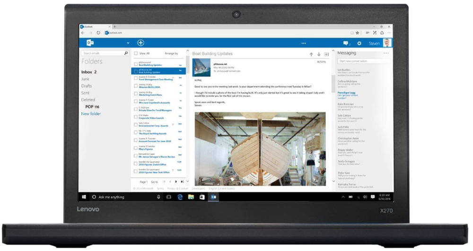Click the Outlook logo in the blue header
473x251 pixels.
tap(90, 43)
